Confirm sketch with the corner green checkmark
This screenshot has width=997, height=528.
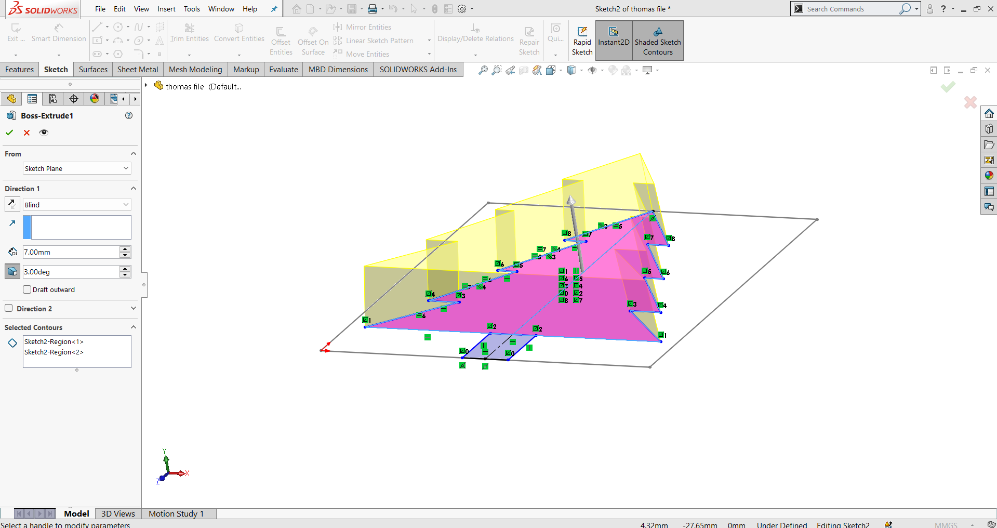pos(948,87)
